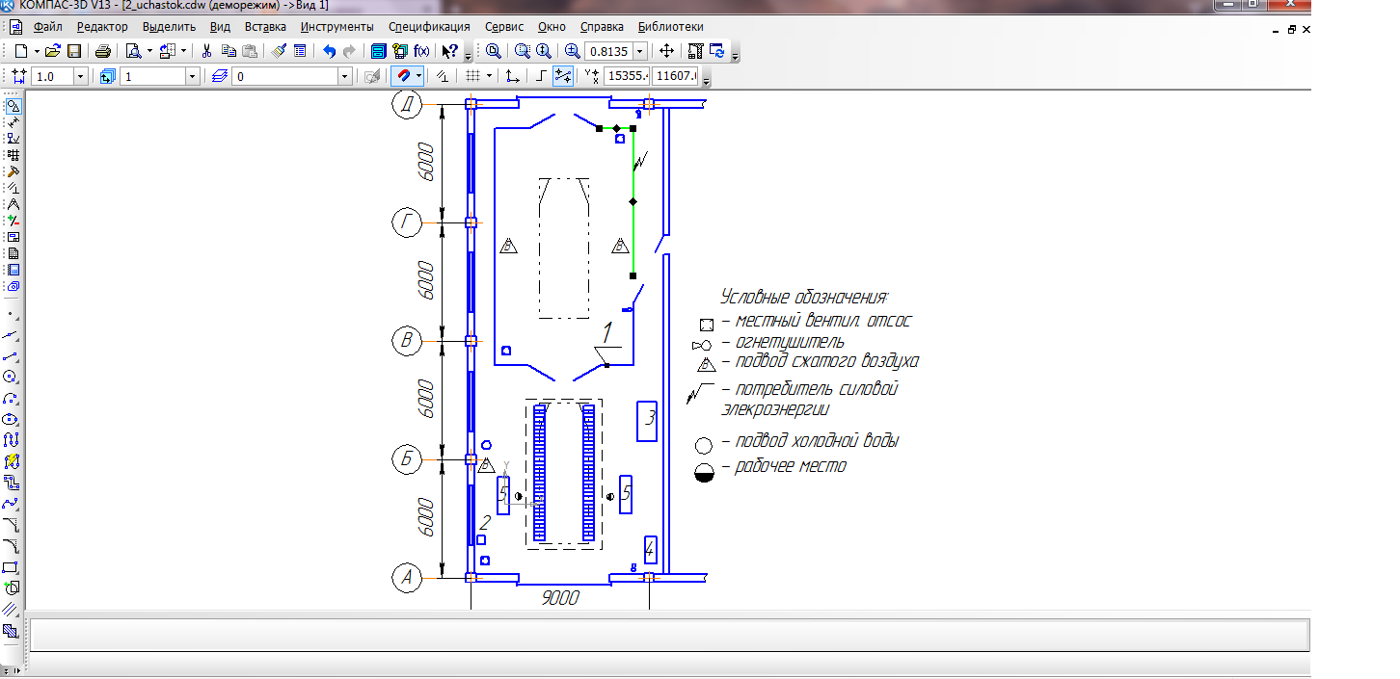Print the document

point(103,51)
